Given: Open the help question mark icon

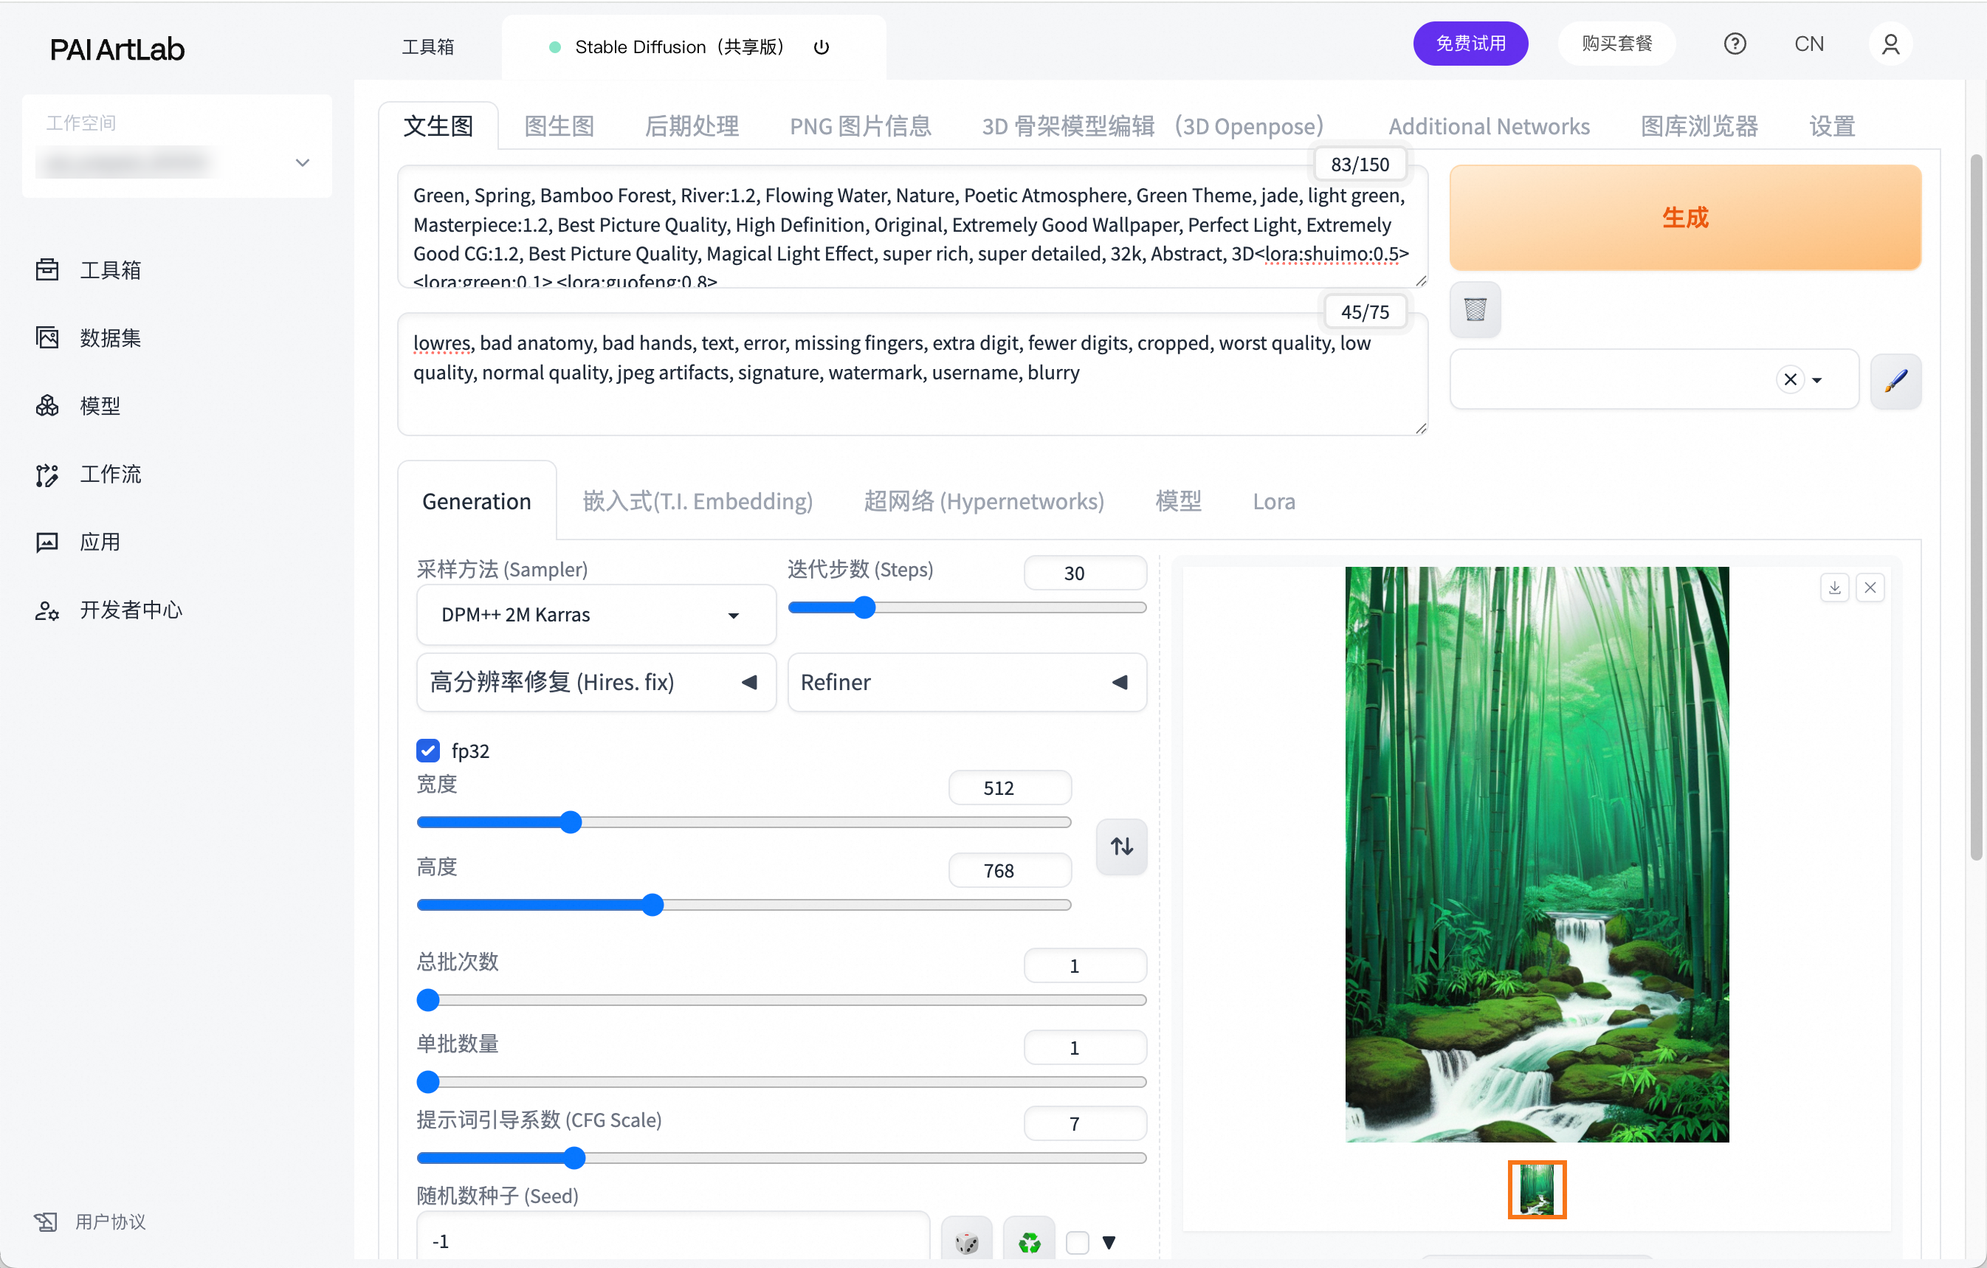Looking at the screenshot, I should tap(1735, 44).
